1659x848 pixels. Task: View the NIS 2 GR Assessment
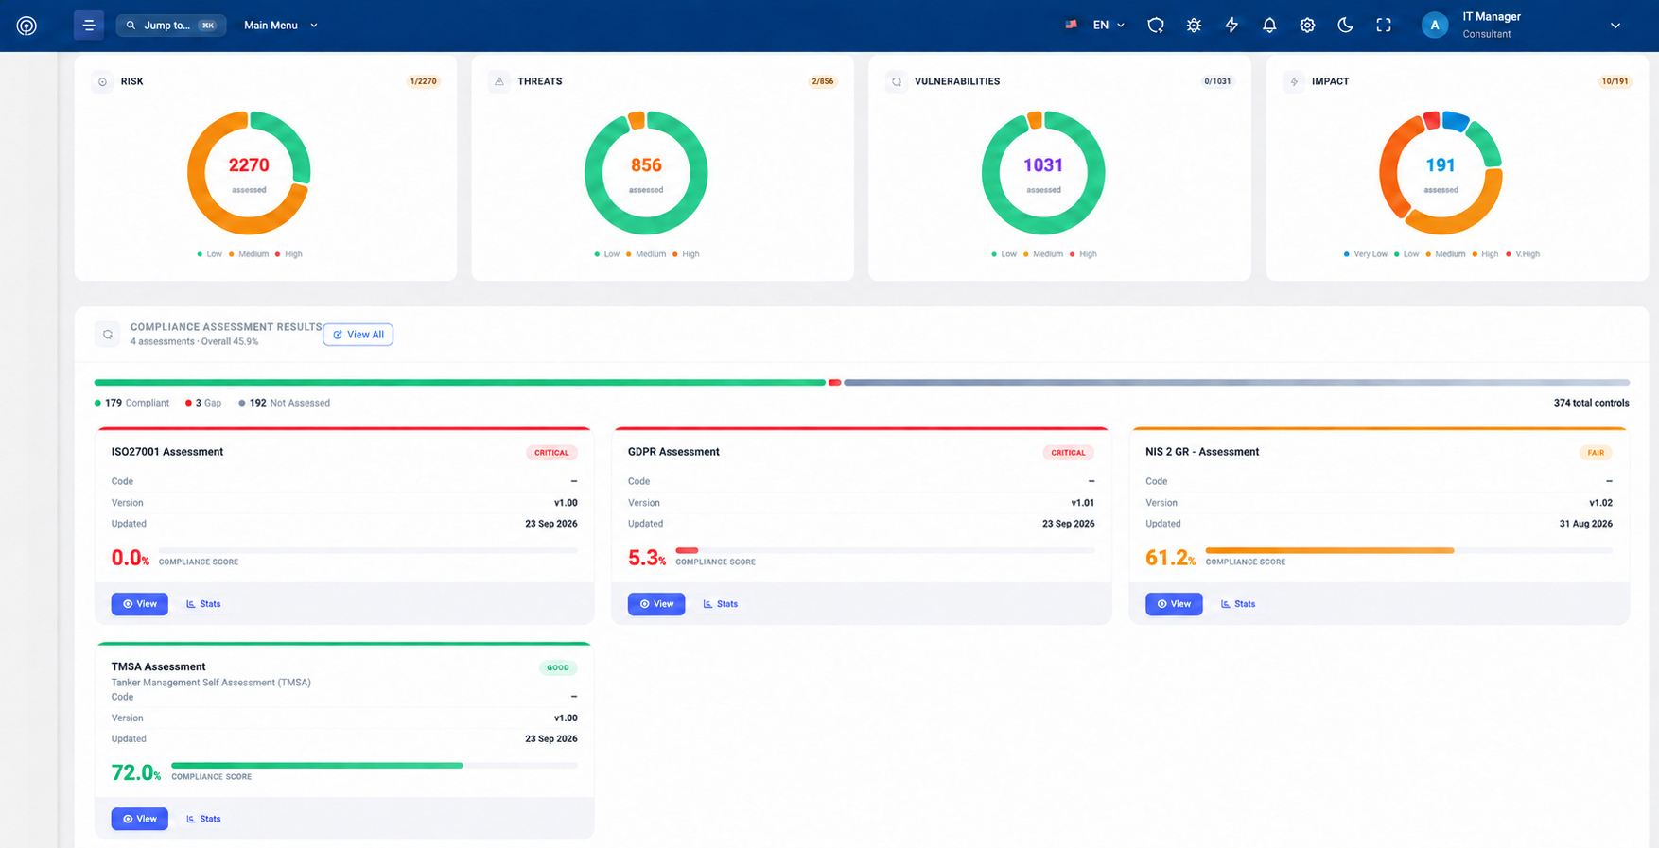1174,604
